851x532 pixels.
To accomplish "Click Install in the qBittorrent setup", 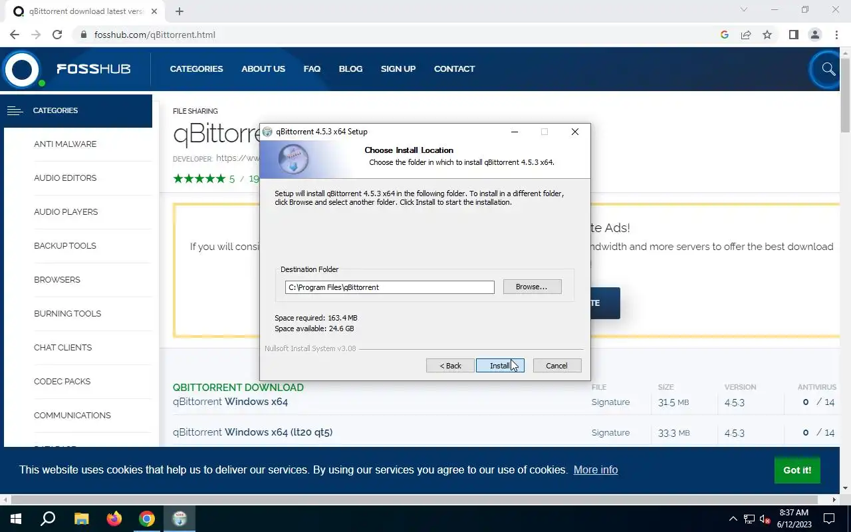I will [500, 366].
